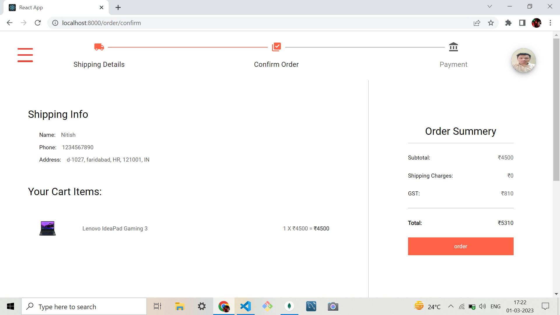Click the Confirm Order checkmark icon

click(x=276, y=47)
